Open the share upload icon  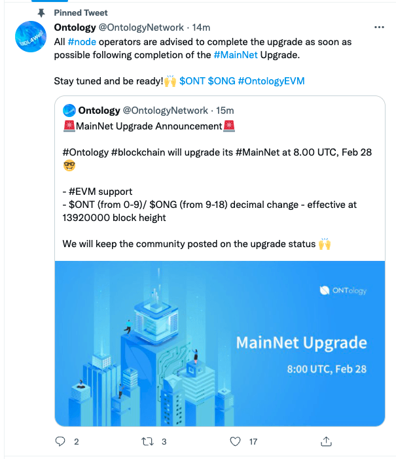click(x=326, y=441)
